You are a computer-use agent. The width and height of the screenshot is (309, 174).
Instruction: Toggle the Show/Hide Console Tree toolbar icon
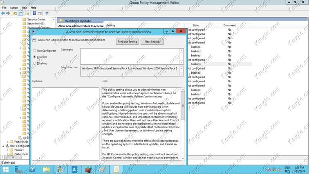coord(20,13)
